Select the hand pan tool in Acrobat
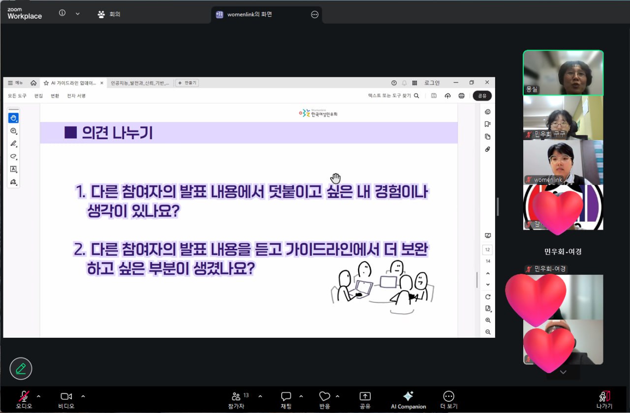630x413 pixels. tap(13, 118)
